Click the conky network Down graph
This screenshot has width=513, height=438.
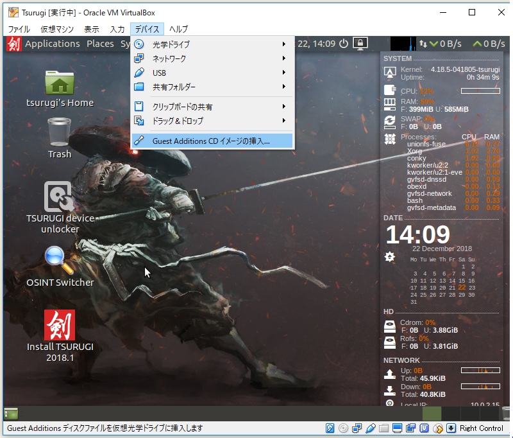480,386
